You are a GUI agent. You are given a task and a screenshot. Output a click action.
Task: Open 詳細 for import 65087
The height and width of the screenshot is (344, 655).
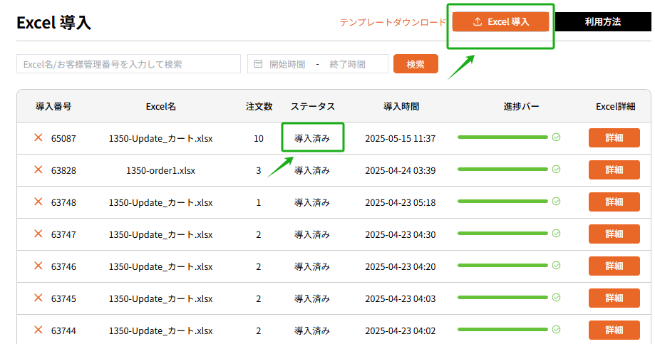point(614,137)
